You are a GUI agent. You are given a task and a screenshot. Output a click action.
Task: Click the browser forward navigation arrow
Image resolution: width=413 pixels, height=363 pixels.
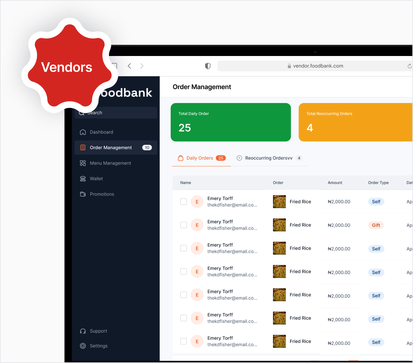click(142, 66)
